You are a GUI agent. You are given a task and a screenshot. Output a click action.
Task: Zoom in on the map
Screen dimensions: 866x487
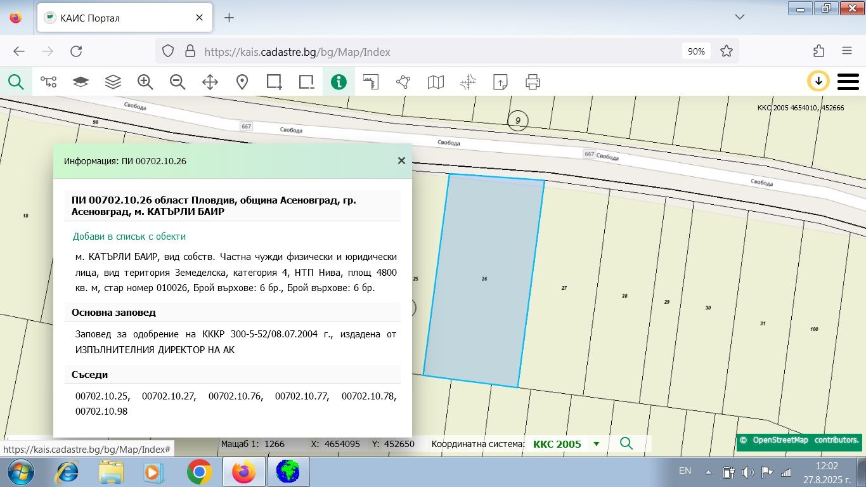point(145,82)
